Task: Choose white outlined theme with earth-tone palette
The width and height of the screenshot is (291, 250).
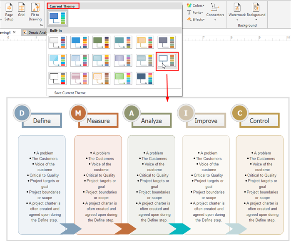Action: click(x=167, y=61)
